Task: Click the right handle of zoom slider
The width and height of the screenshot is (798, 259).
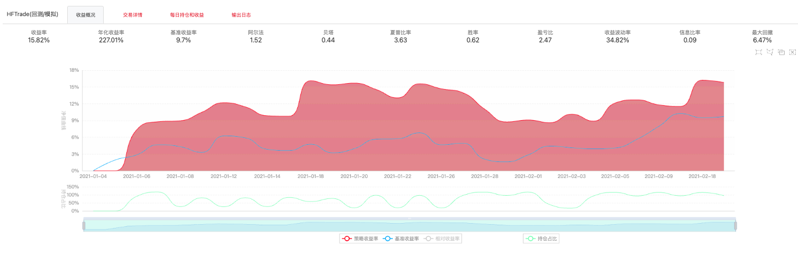Action: pos(735,226)
